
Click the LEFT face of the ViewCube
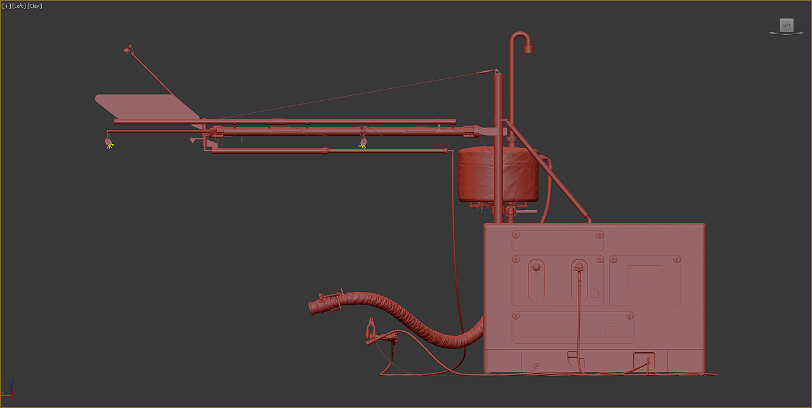point(786,25)
